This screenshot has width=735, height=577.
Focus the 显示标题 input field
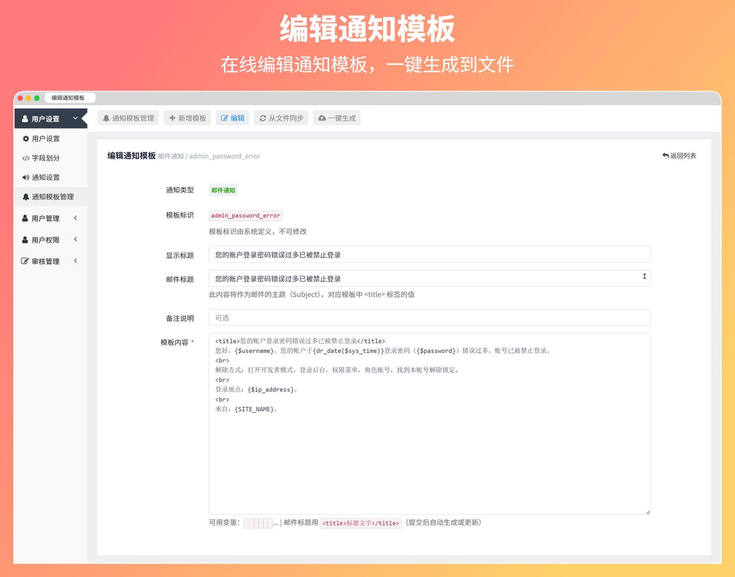(429, 254)
